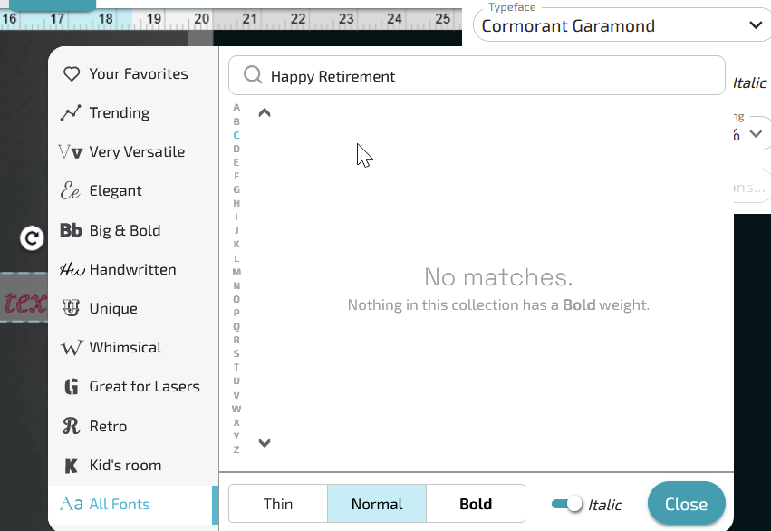This screenshot has height=531, width=771.
Task: Select the Big & Bold category icon
Action: point(71,230)
